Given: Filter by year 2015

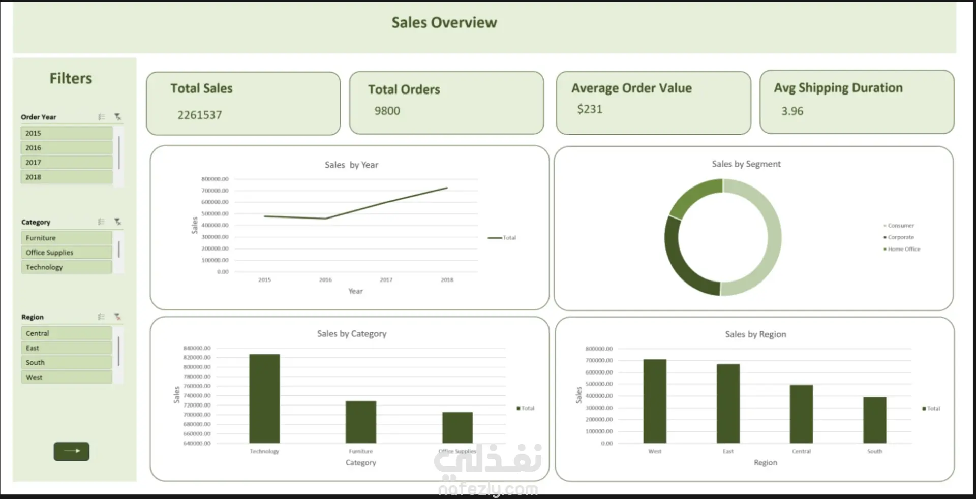Looking at the screenshot, I should (x=67, y=133).
